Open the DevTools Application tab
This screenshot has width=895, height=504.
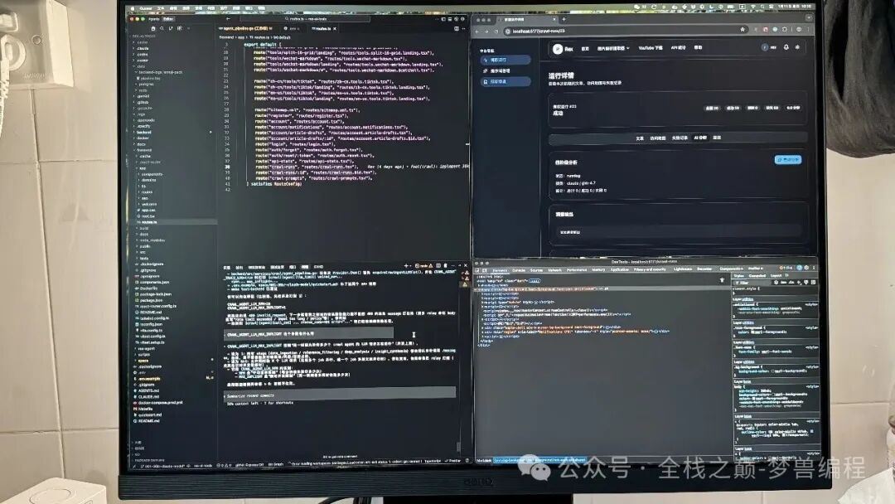pos(619,270)
